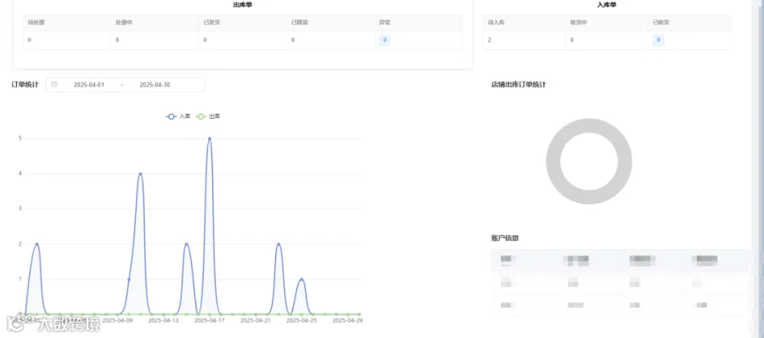Toggle the 出库 series in chart legend
The width and height of the screenshot is (764, 338).
(x=208, y=116)
